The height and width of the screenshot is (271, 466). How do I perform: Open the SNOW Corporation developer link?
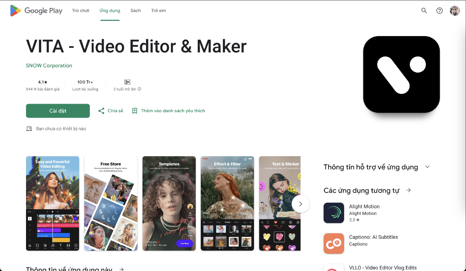click(x=49, y=66)
